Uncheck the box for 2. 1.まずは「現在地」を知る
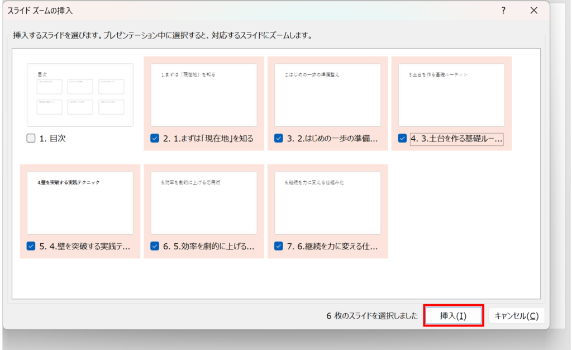The width and height of the screenshot is (572, 350). pos(155,139)
